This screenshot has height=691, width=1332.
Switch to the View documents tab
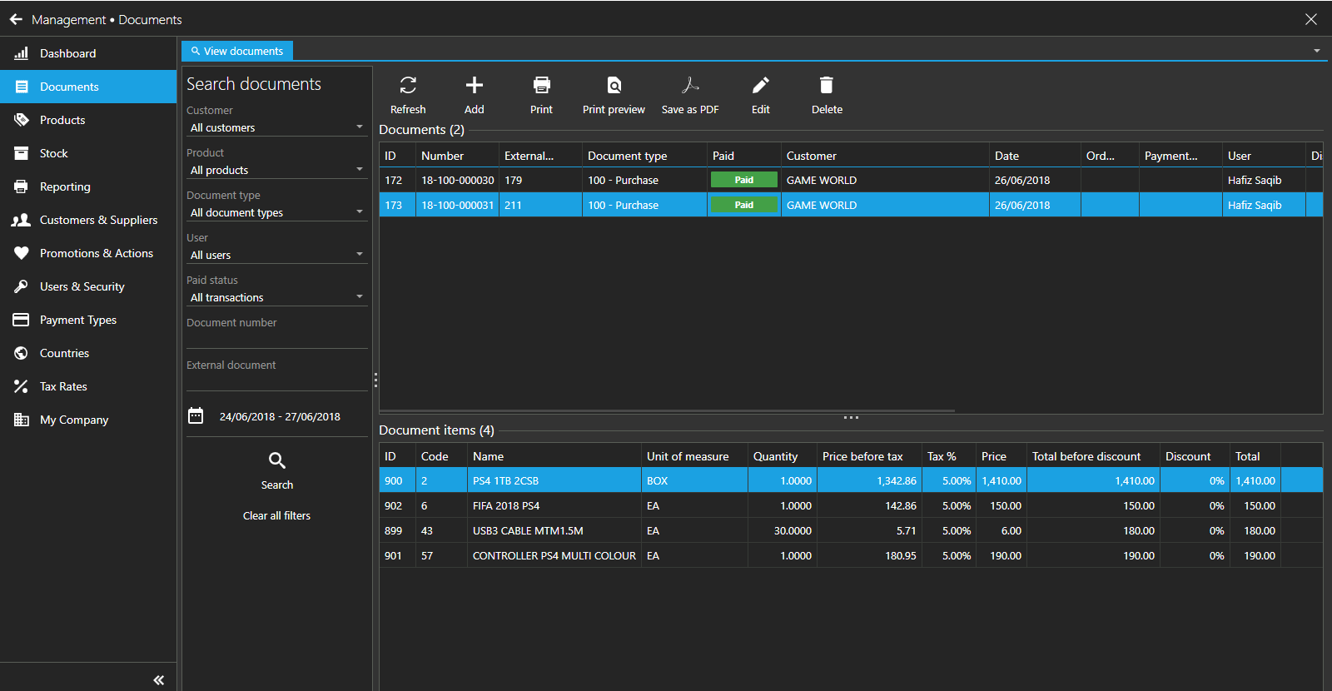tap(237, 51)
